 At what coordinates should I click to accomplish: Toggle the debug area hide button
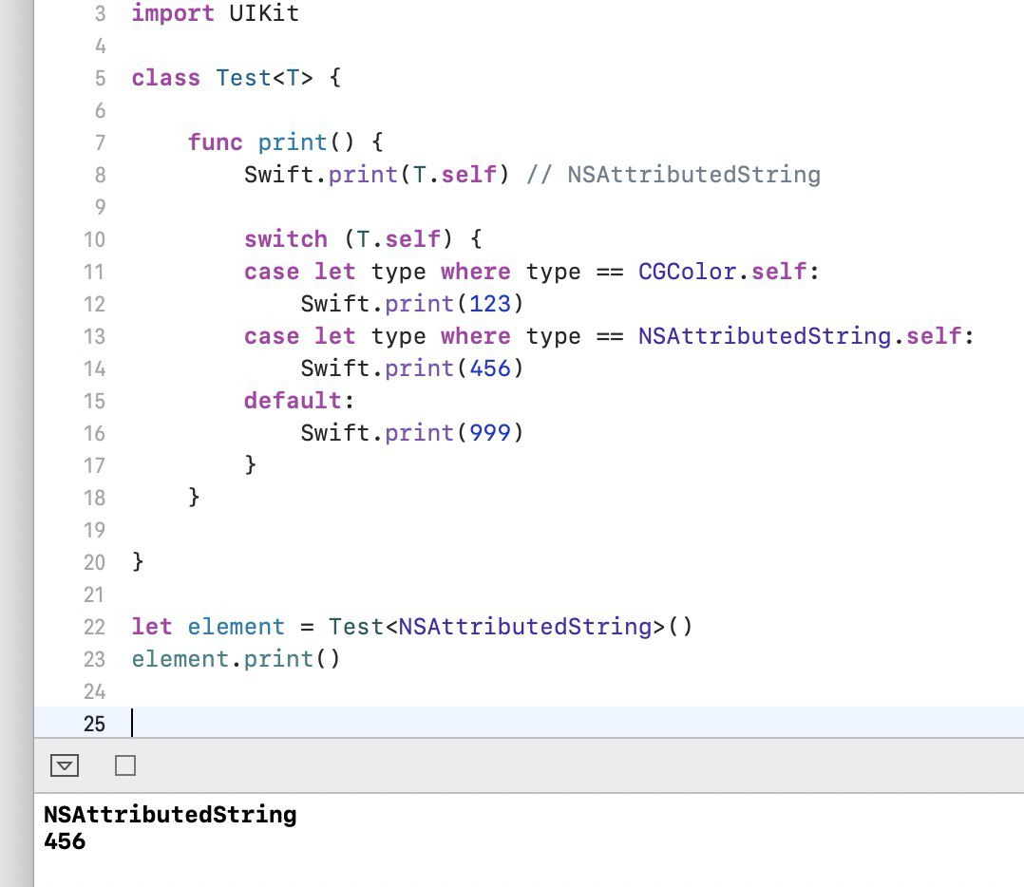[64, 764]
